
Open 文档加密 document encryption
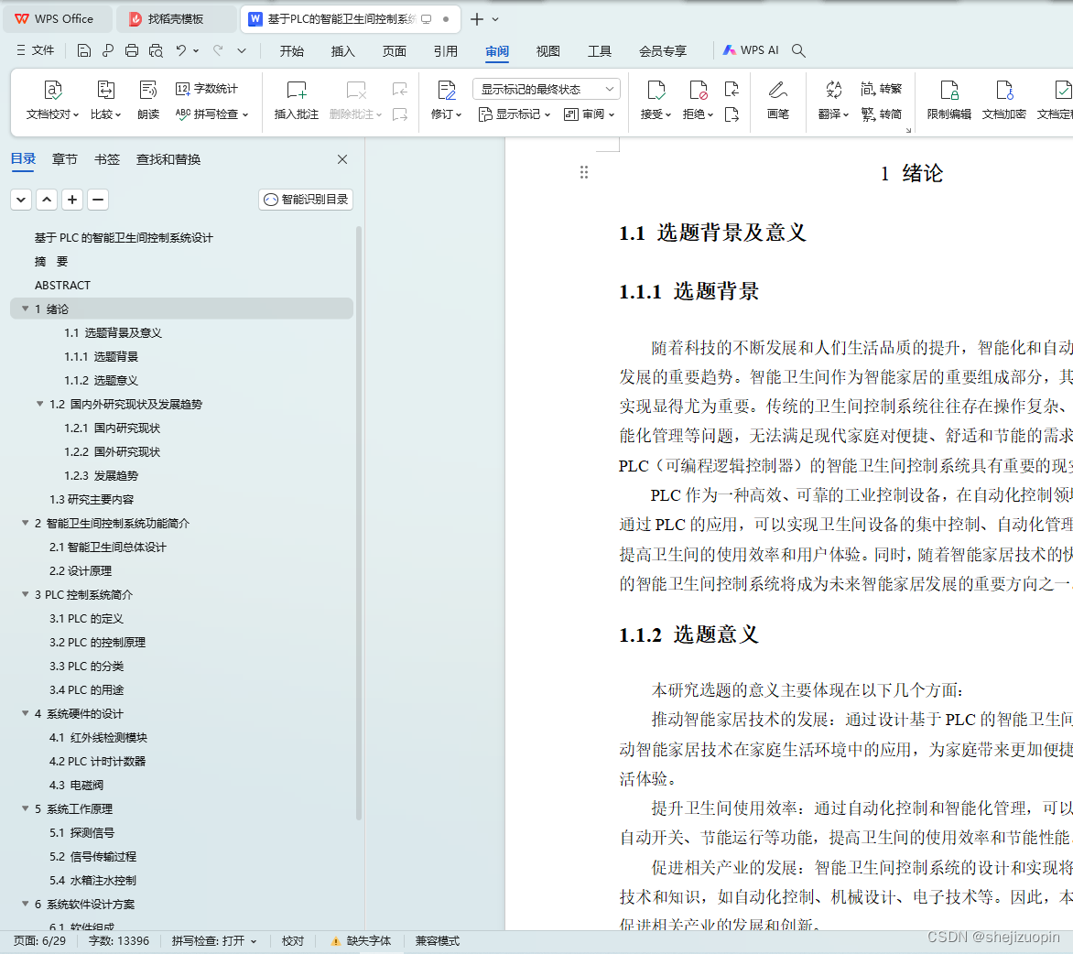[x=1004, y=100]
